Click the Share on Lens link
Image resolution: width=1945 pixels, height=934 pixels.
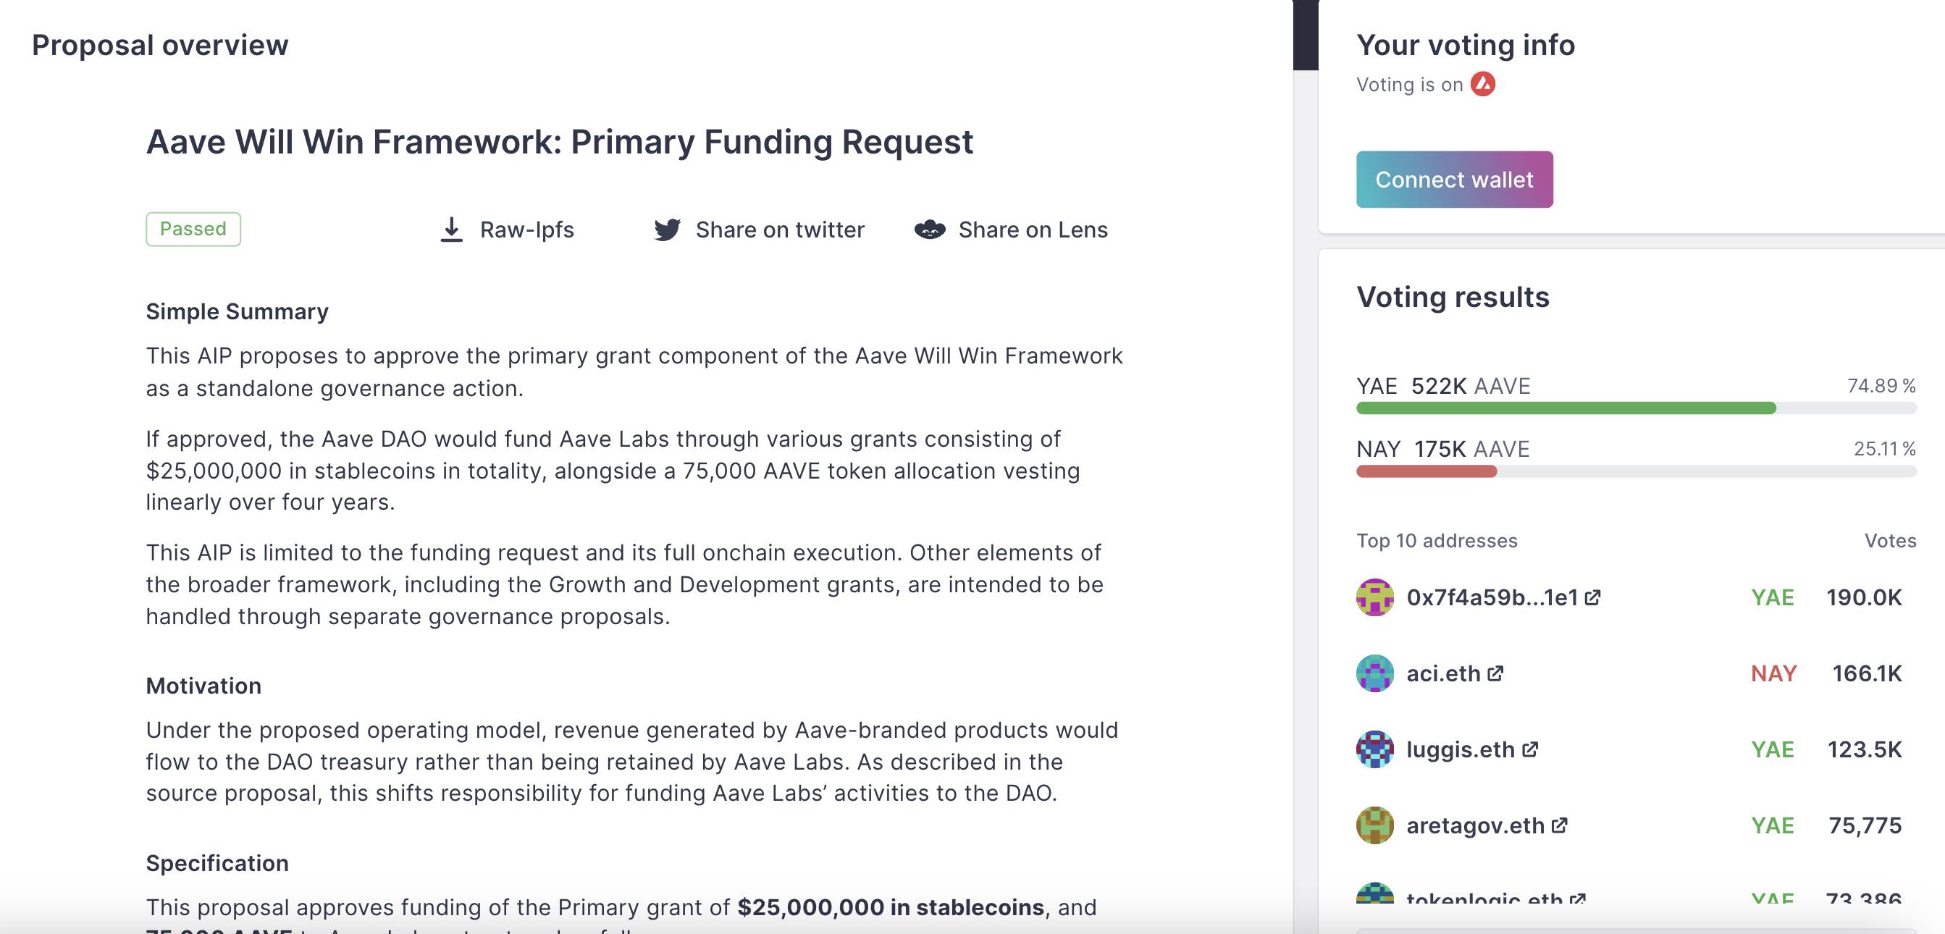pyautogui.click(x=1032, y=230)
